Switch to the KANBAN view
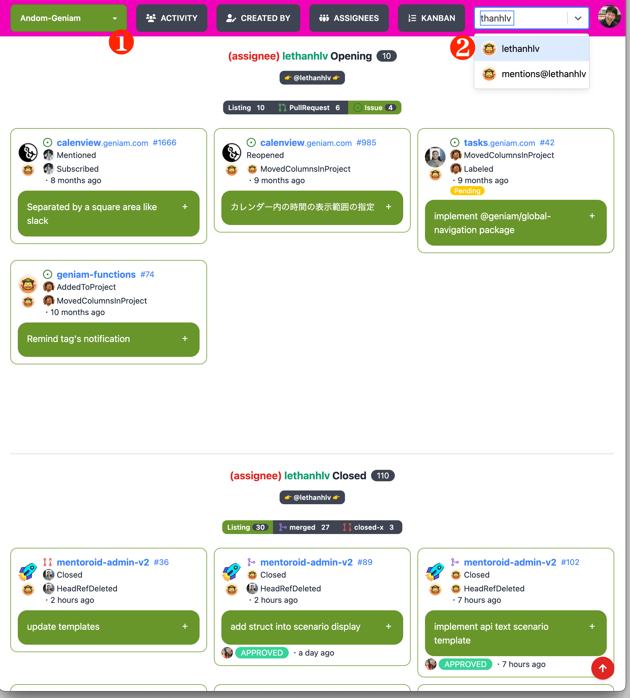 pos(431,18)
